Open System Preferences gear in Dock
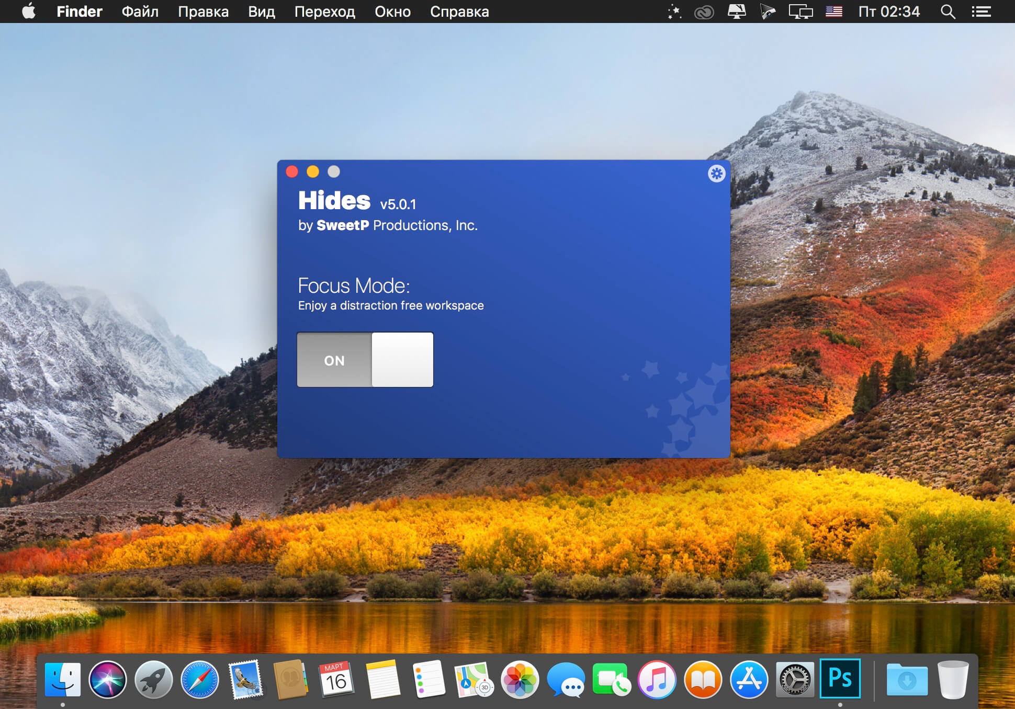The height and width of the screenshot is (709, 1015). tap(795, 680)
